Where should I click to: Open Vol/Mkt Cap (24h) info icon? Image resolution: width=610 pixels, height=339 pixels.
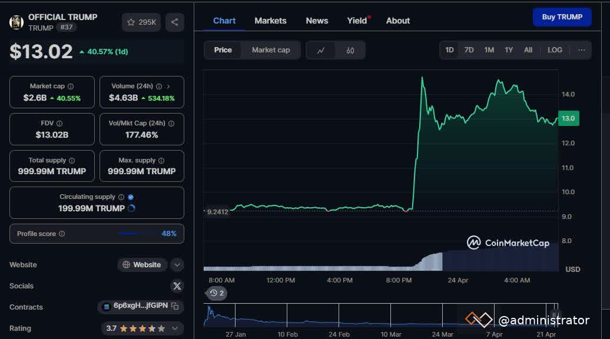171,123
